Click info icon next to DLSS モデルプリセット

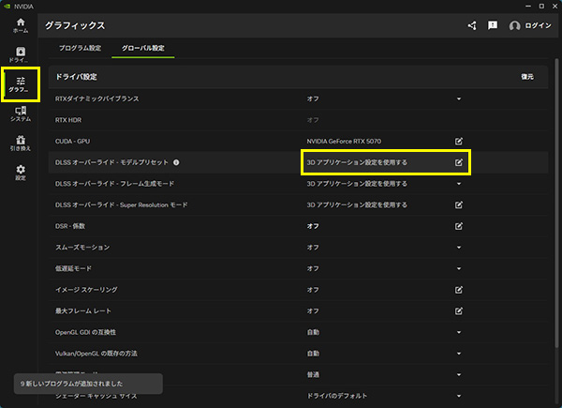coord(176,162)
